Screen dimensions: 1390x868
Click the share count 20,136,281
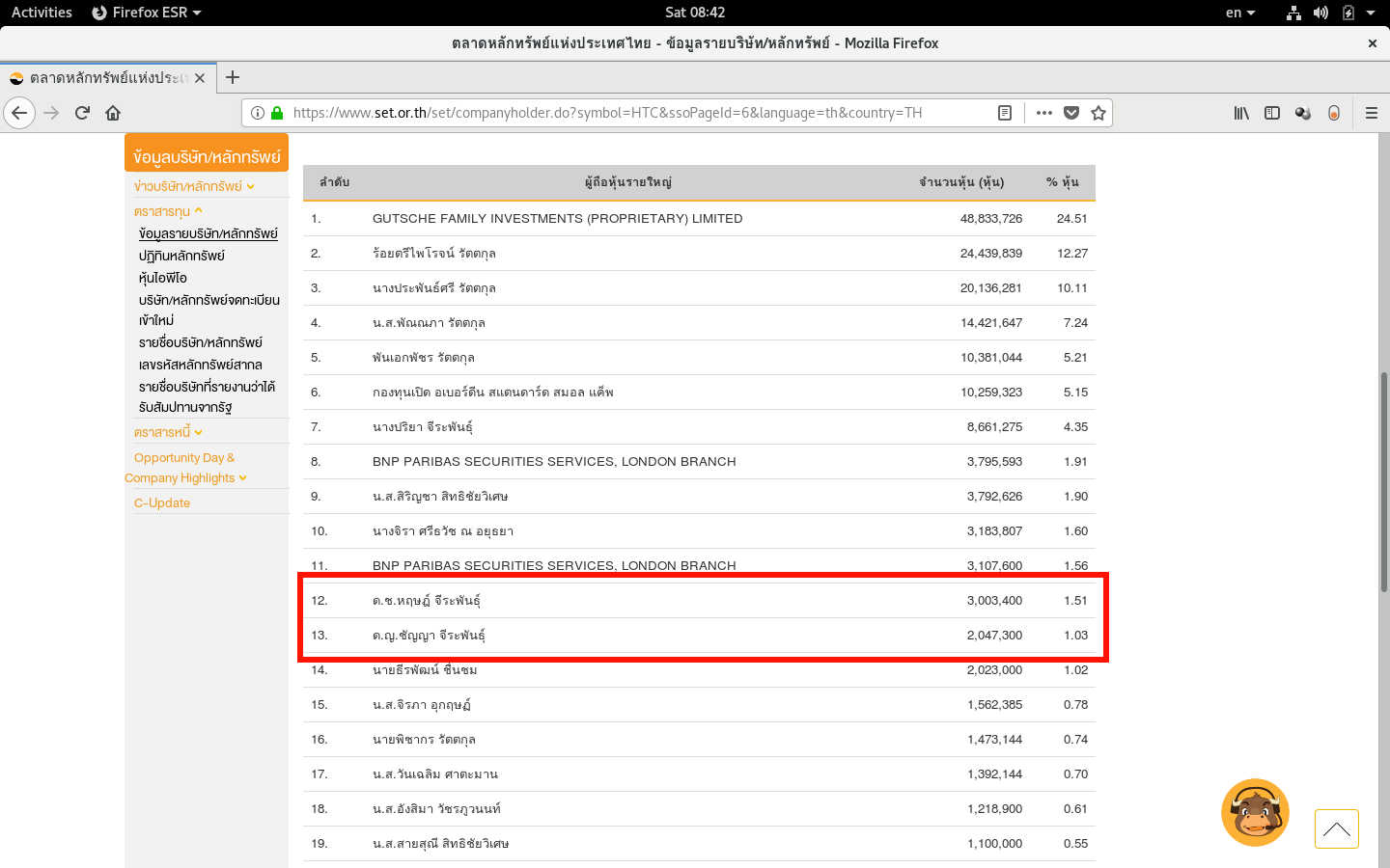[x=991, y=288]
